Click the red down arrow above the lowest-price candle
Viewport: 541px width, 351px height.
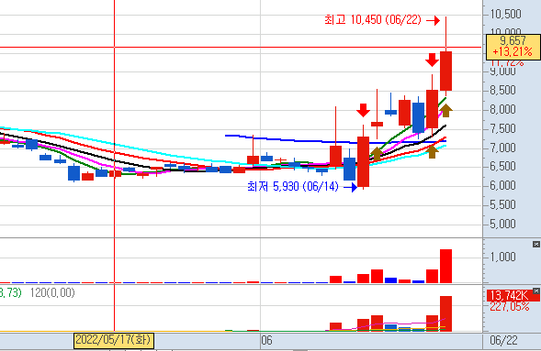pyautogui.click(x=363, y=110)
